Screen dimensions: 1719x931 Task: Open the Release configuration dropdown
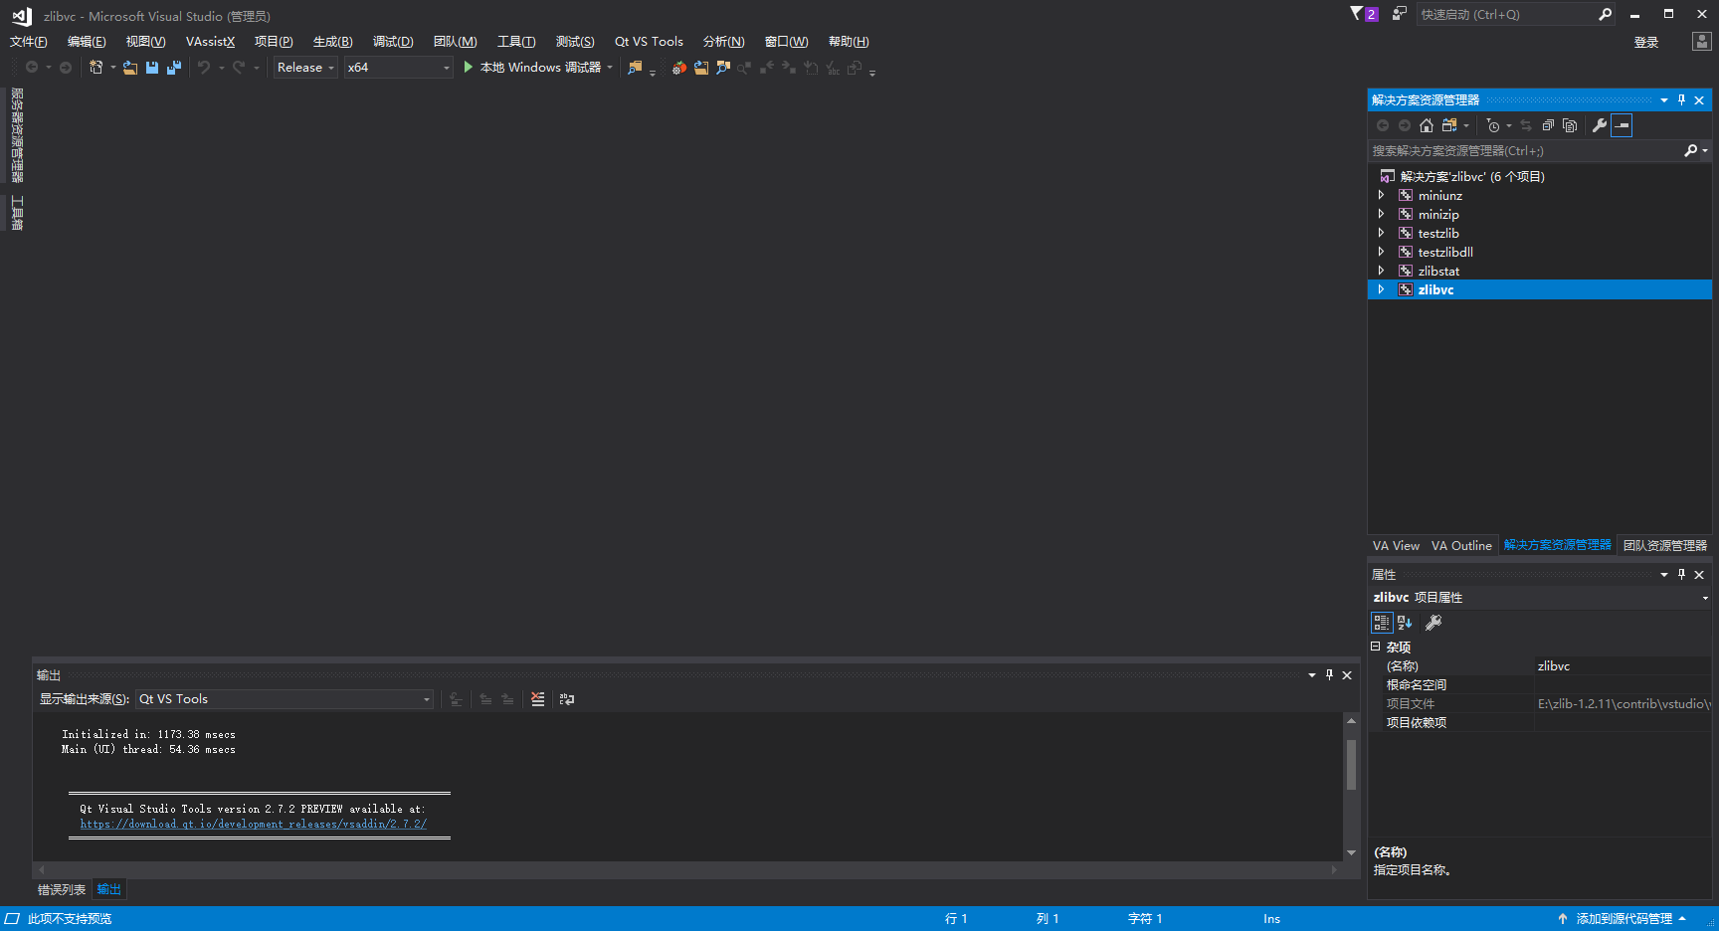306,68
